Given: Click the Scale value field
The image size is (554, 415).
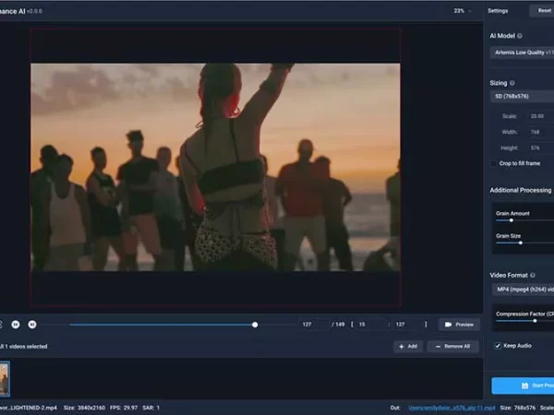Looking at the screenshot, I should [x=541, y=116].
